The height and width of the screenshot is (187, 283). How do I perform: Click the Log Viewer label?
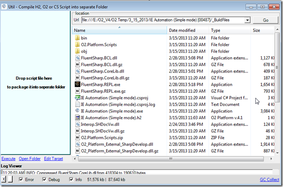(x=11, y=166)
